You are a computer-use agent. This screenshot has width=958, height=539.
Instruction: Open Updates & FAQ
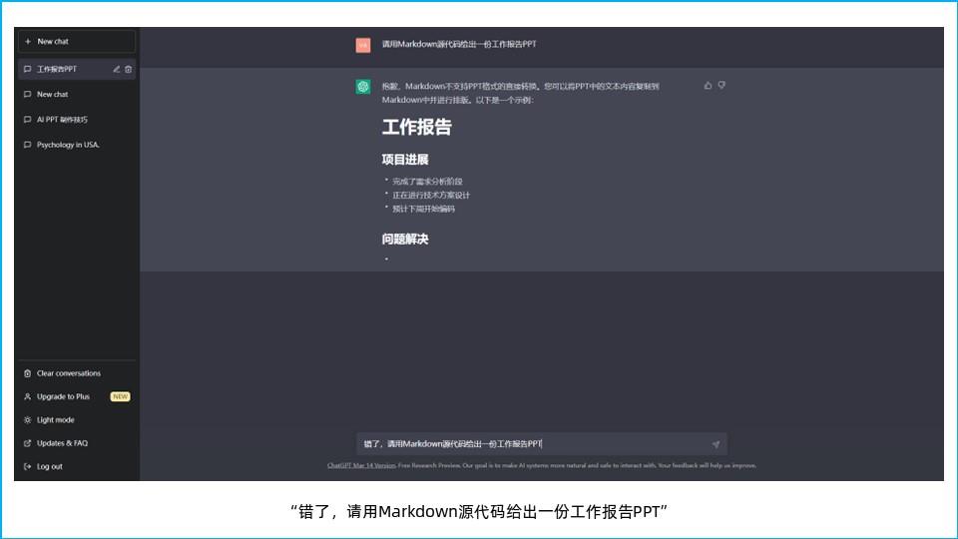77,443
